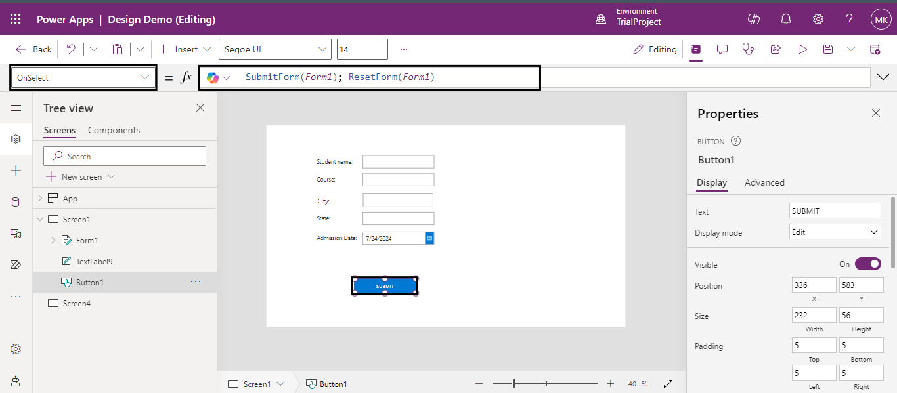This screenshot has width=897, height=393.
Task: Open the Data icon in left sidebar
Action: tap(16, 202)
